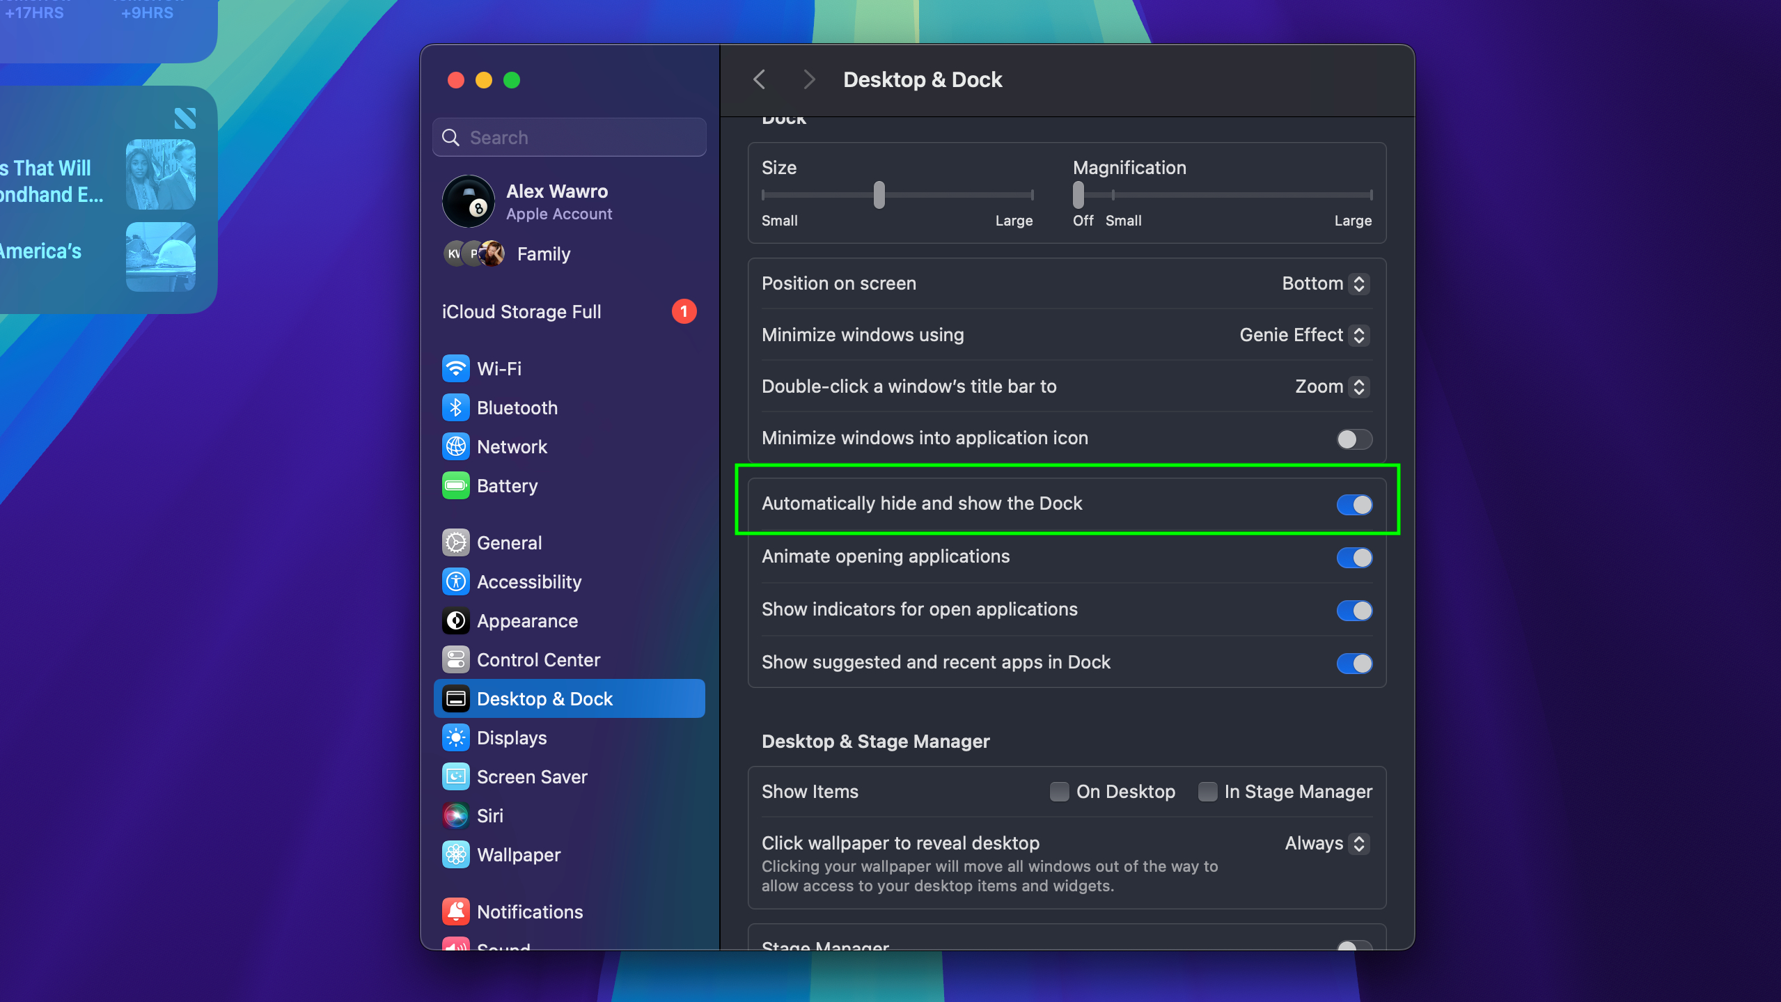Open the Apple Account link
Image resolution: width=1781 pixels, height=1002 pixels.
(x=559, y=214)
